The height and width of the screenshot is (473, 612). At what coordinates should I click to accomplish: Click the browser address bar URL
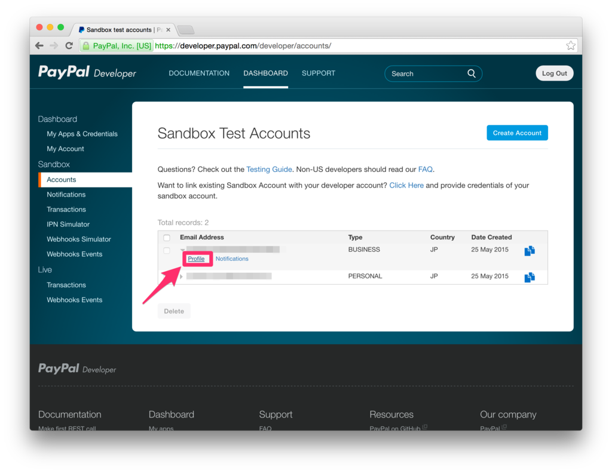tap(243, 45)
